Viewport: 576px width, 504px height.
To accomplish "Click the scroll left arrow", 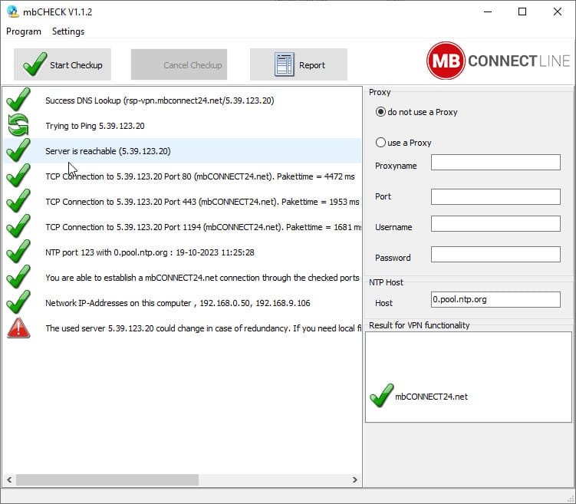I will (x=9, y=479).
